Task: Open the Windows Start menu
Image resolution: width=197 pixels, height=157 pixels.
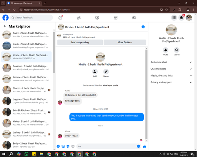Action: click(x=4, y=154)
